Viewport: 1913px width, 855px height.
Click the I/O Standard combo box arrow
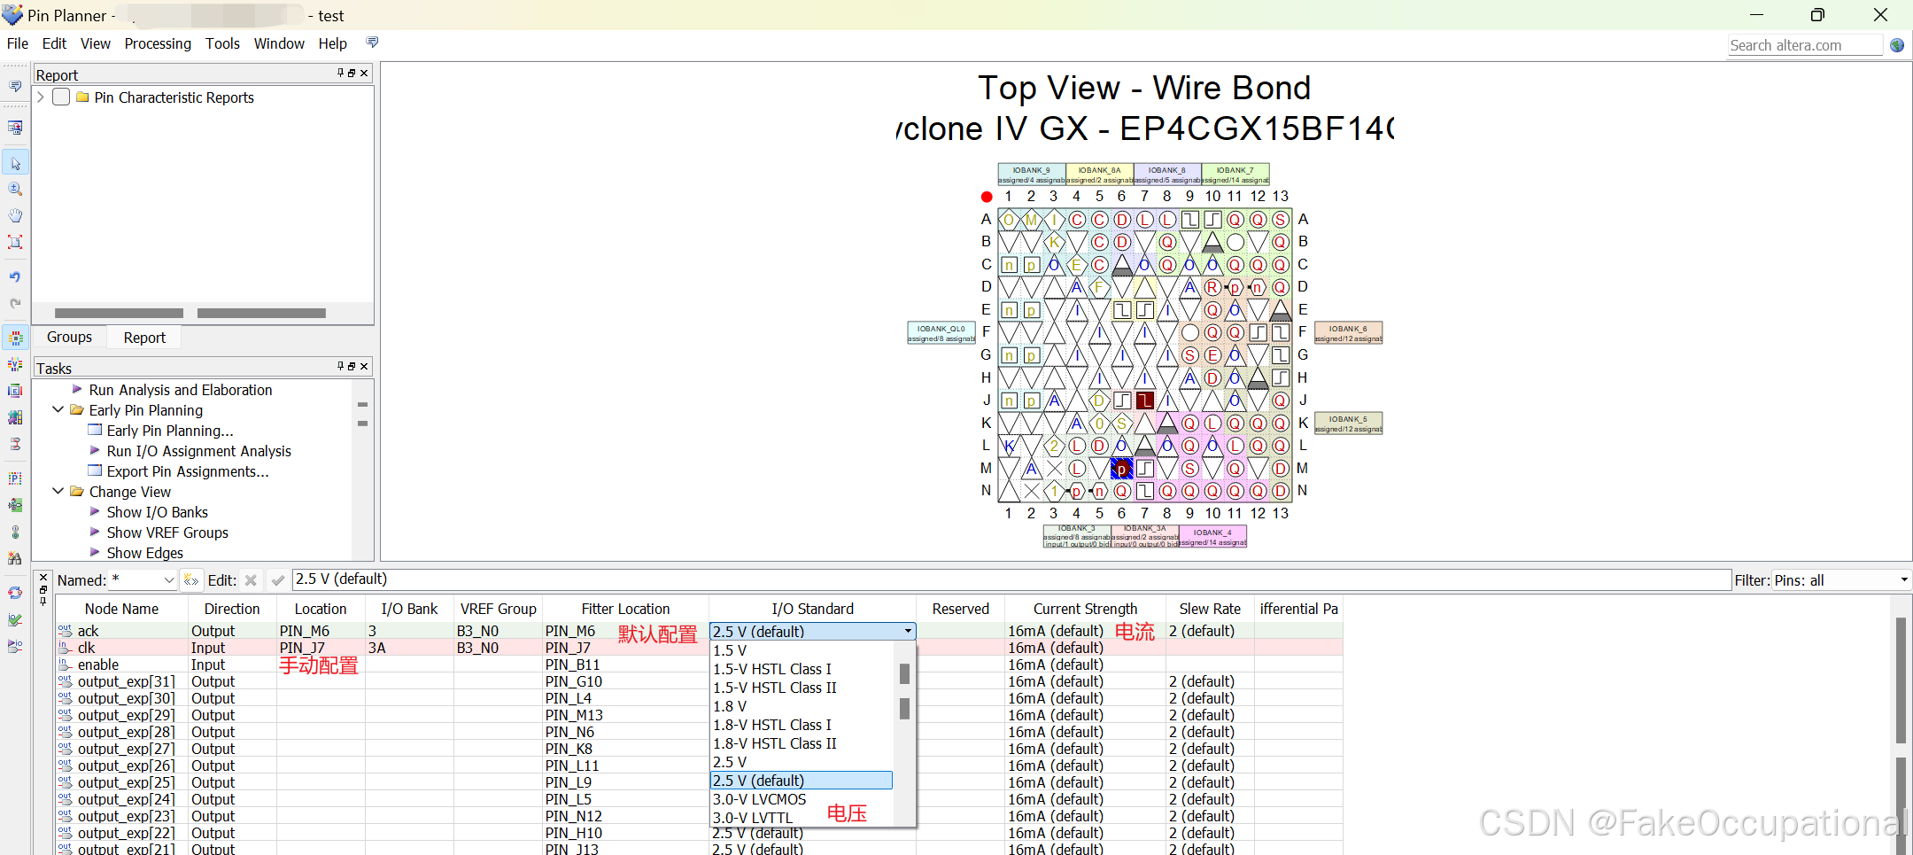point(908,632)
